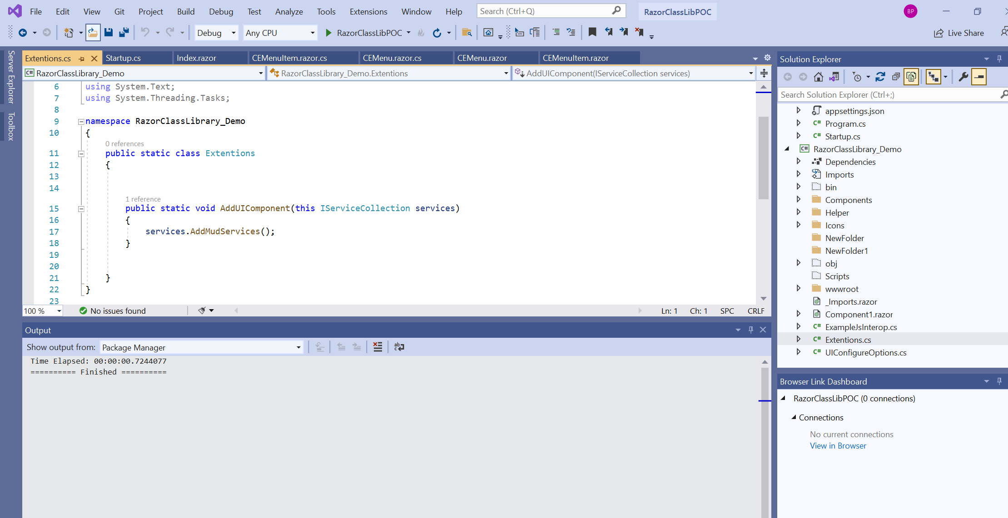Image resolution: width=1008 pixels, height=518 pixels.
Task: Expand the Components folder node
Action: [798, 200]
